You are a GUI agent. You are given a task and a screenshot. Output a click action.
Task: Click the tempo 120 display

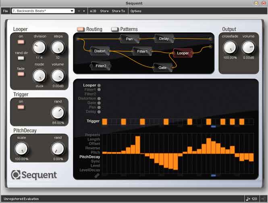tap(251, 199)
